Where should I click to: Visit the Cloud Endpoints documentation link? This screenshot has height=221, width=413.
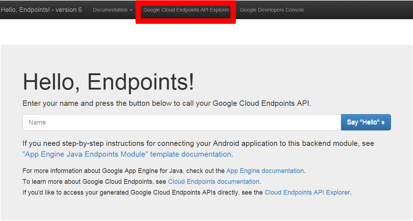tap(214, 182)
